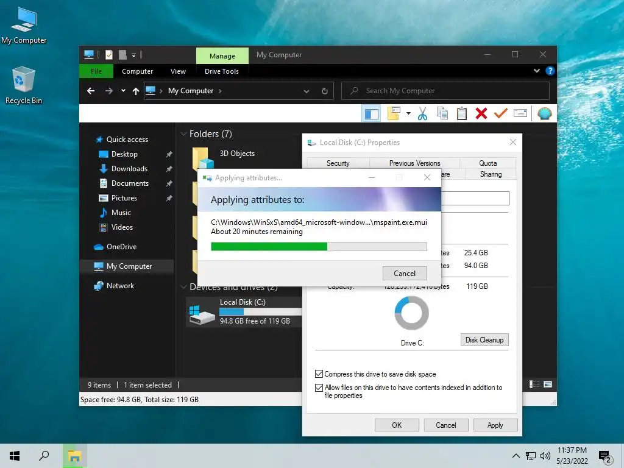This screenshot has height=468, width=624.
Task: Open the Customize Quick Access Toolbar dropdown
Action: (x=134, y=55)
